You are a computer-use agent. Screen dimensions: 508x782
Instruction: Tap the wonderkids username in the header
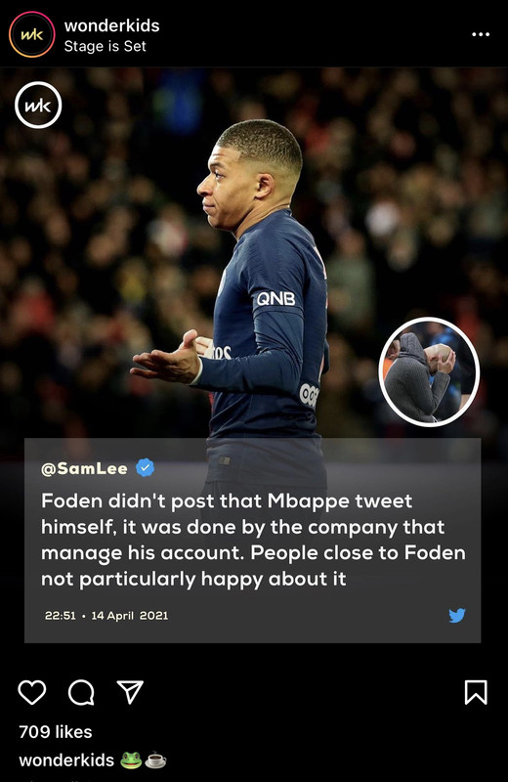coord(111,25)
